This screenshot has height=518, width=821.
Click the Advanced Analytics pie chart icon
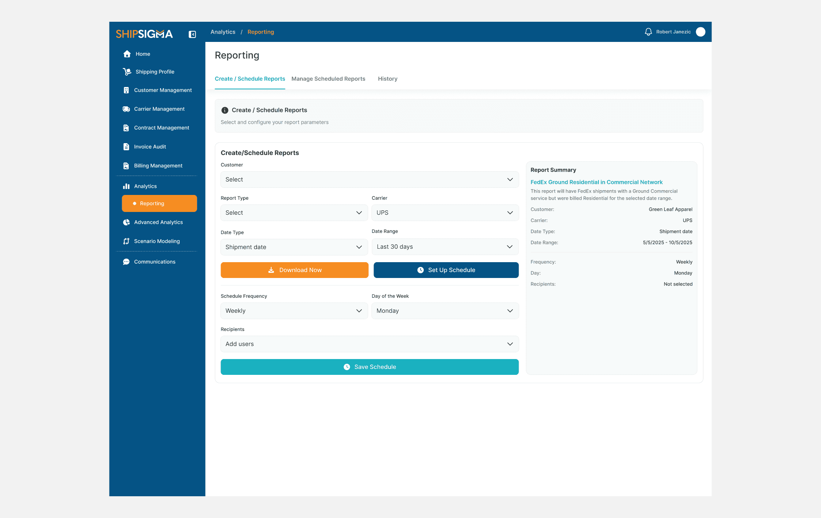[126, 222]
